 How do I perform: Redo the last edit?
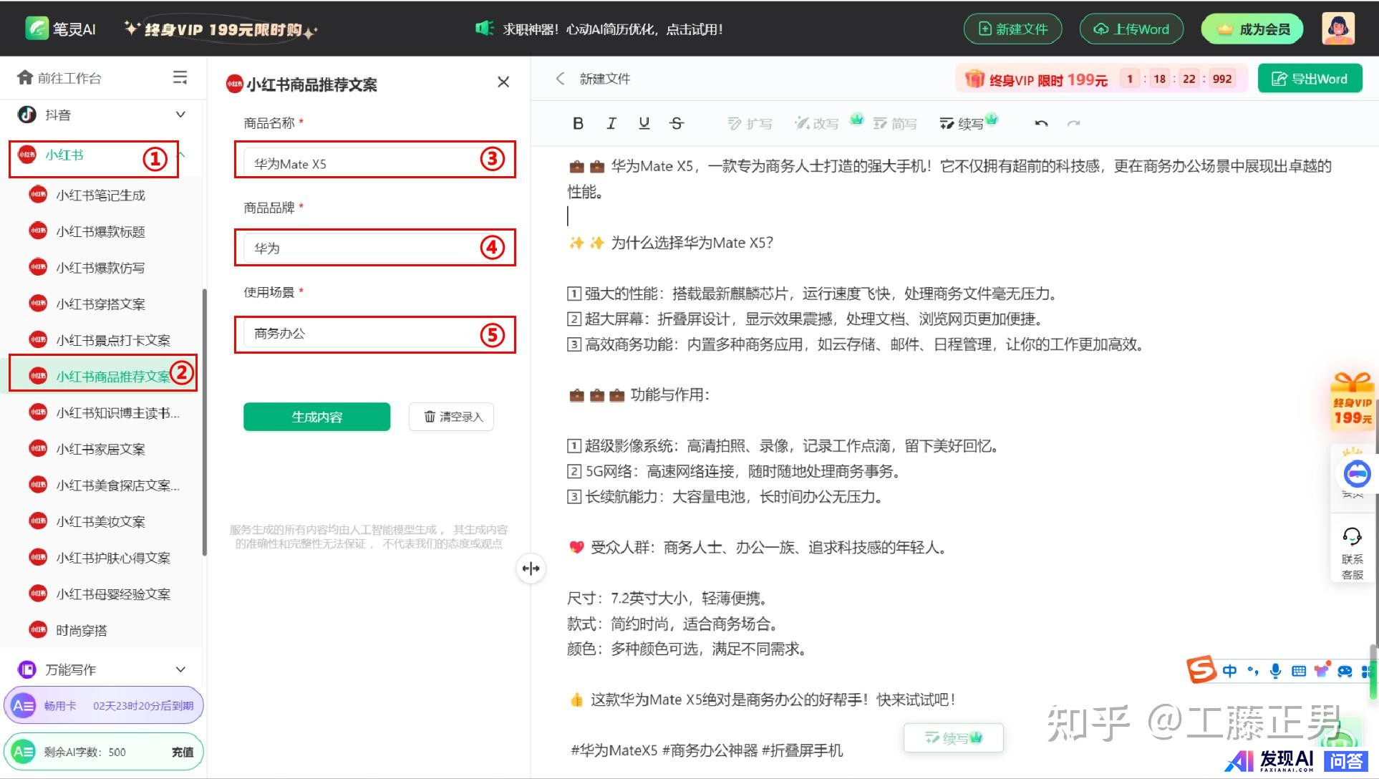click(1073, 123)
